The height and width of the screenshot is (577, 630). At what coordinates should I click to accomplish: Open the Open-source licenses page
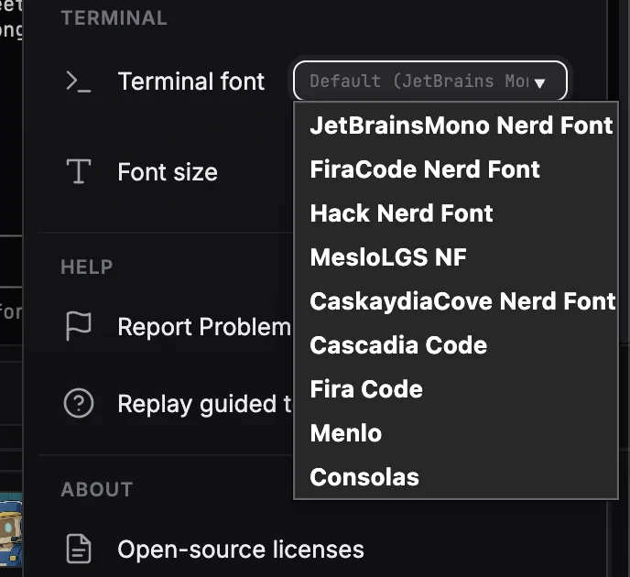(241, 550)
